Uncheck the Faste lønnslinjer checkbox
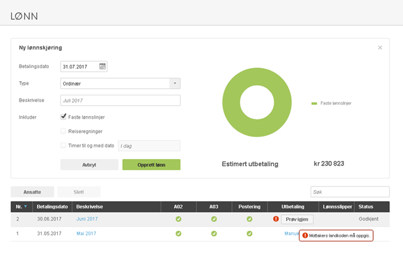 tap(63, 117)
